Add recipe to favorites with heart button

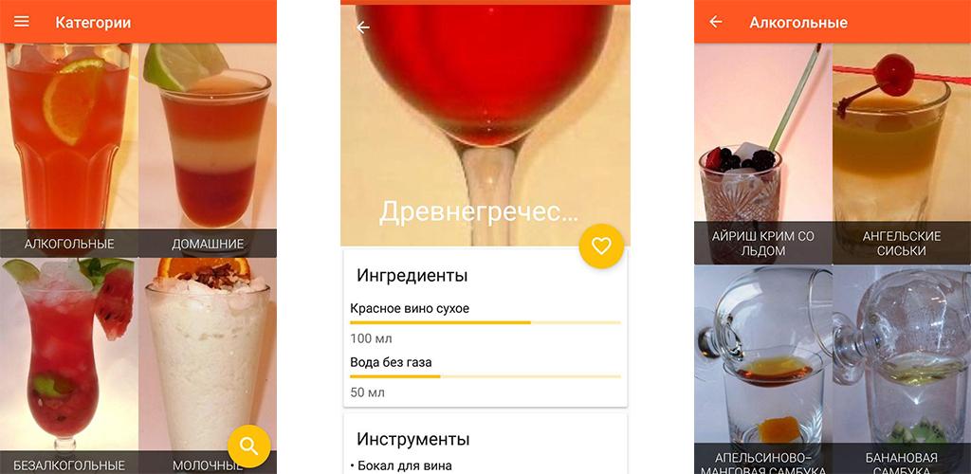[x=601, y=246]
